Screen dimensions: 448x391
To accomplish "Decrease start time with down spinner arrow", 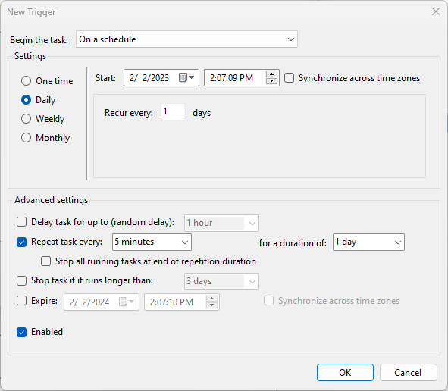I will pyautogui.click(x=271, y=81).
